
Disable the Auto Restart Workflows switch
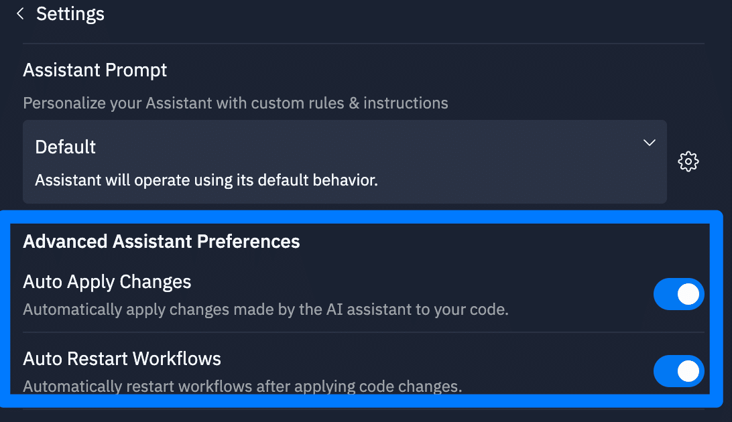(x=678, y=371)
